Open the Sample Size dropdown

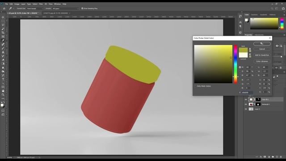pyautogui.click(x=35, y=8)
